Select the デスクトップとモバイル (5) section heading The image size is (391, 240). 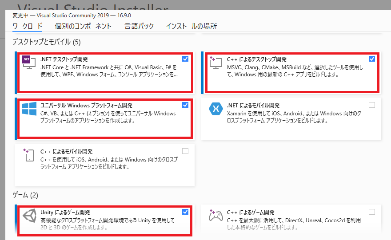point(47,42)
